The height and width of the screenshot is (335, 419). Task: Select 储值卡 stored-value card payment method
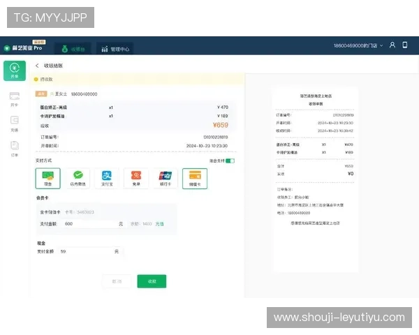[x=195, y=179]
